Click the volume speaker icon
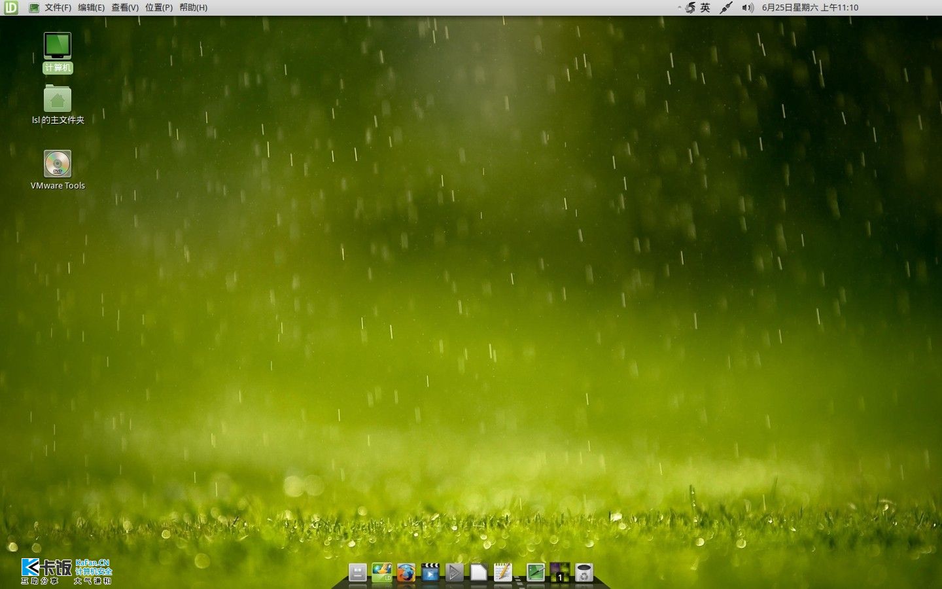 [x=748, y=8]
